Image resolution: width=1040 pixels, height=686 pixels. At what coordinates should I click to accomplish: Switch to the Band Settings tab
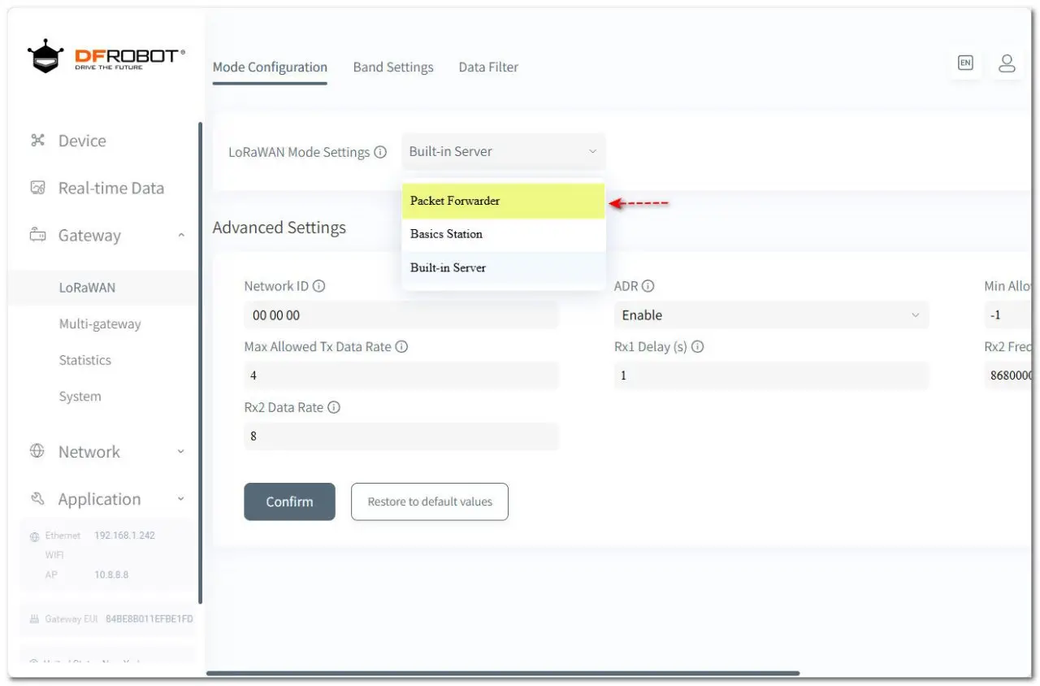click(393, 67)
